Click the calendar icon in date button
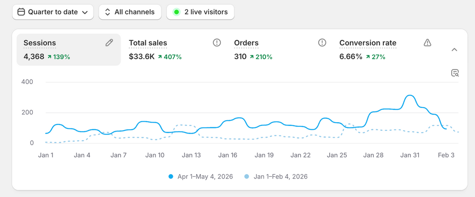The height and width of the screenshot is (197, 475). [x=21, y=12]
